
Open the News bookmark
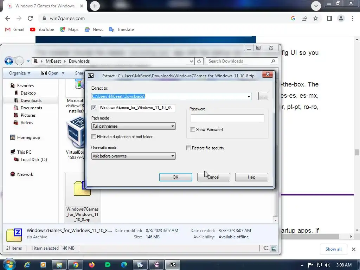(94, 30)
